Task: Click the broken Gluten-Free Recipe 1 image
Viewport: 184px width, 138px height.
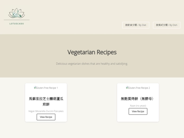Action: 46,88
